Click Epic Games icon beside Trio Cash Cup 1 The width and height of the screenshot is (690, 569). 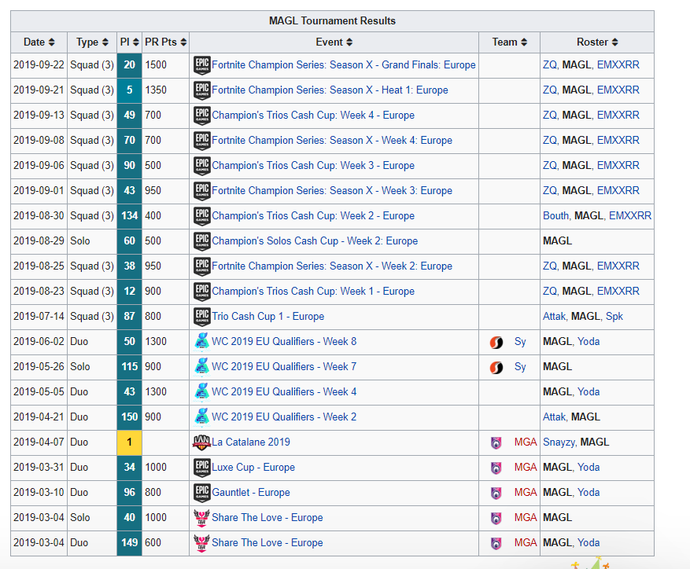point(202,316)
